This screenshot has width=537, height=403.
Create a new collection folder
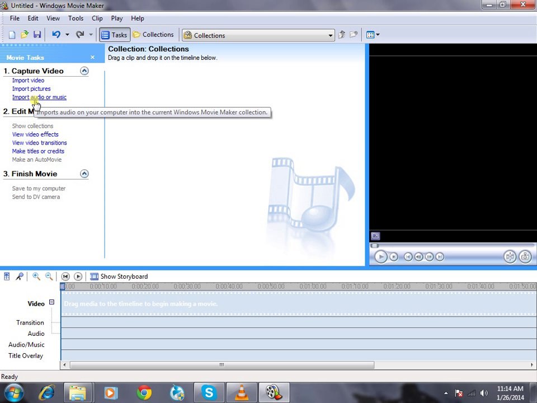pyautogui.click(x=354, y=35)
